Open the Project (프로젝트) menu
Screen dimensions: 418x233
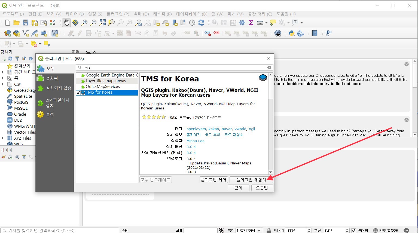[13, 14]
